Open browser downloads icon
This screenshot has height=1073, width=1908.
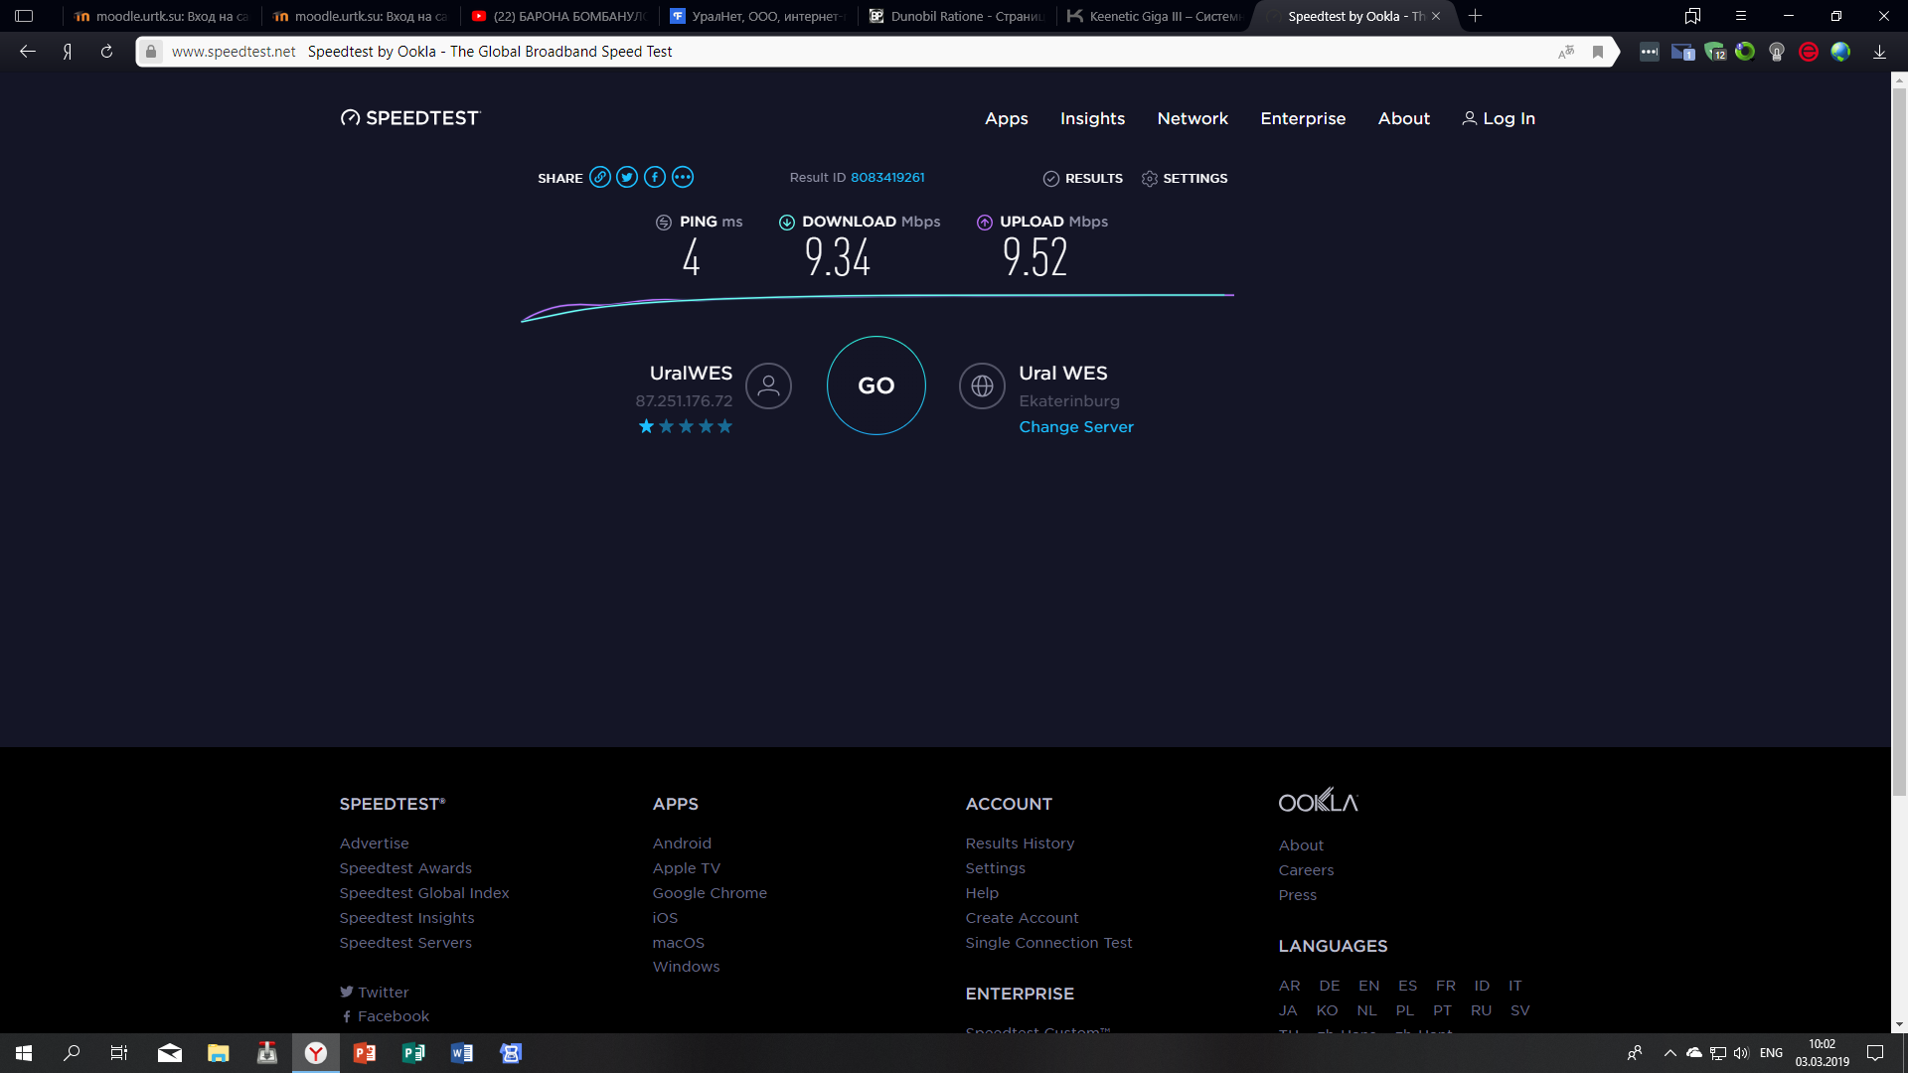pyautogui.click(x=1879, y=52)
